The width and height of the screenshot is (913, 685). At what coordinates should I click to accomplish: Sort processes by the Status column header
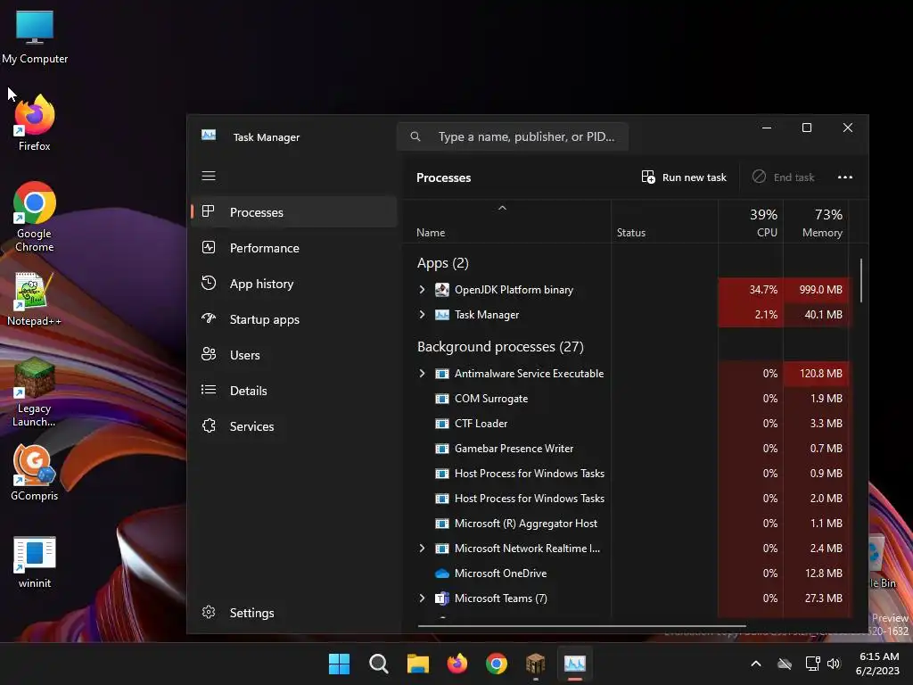click(664, 222)
